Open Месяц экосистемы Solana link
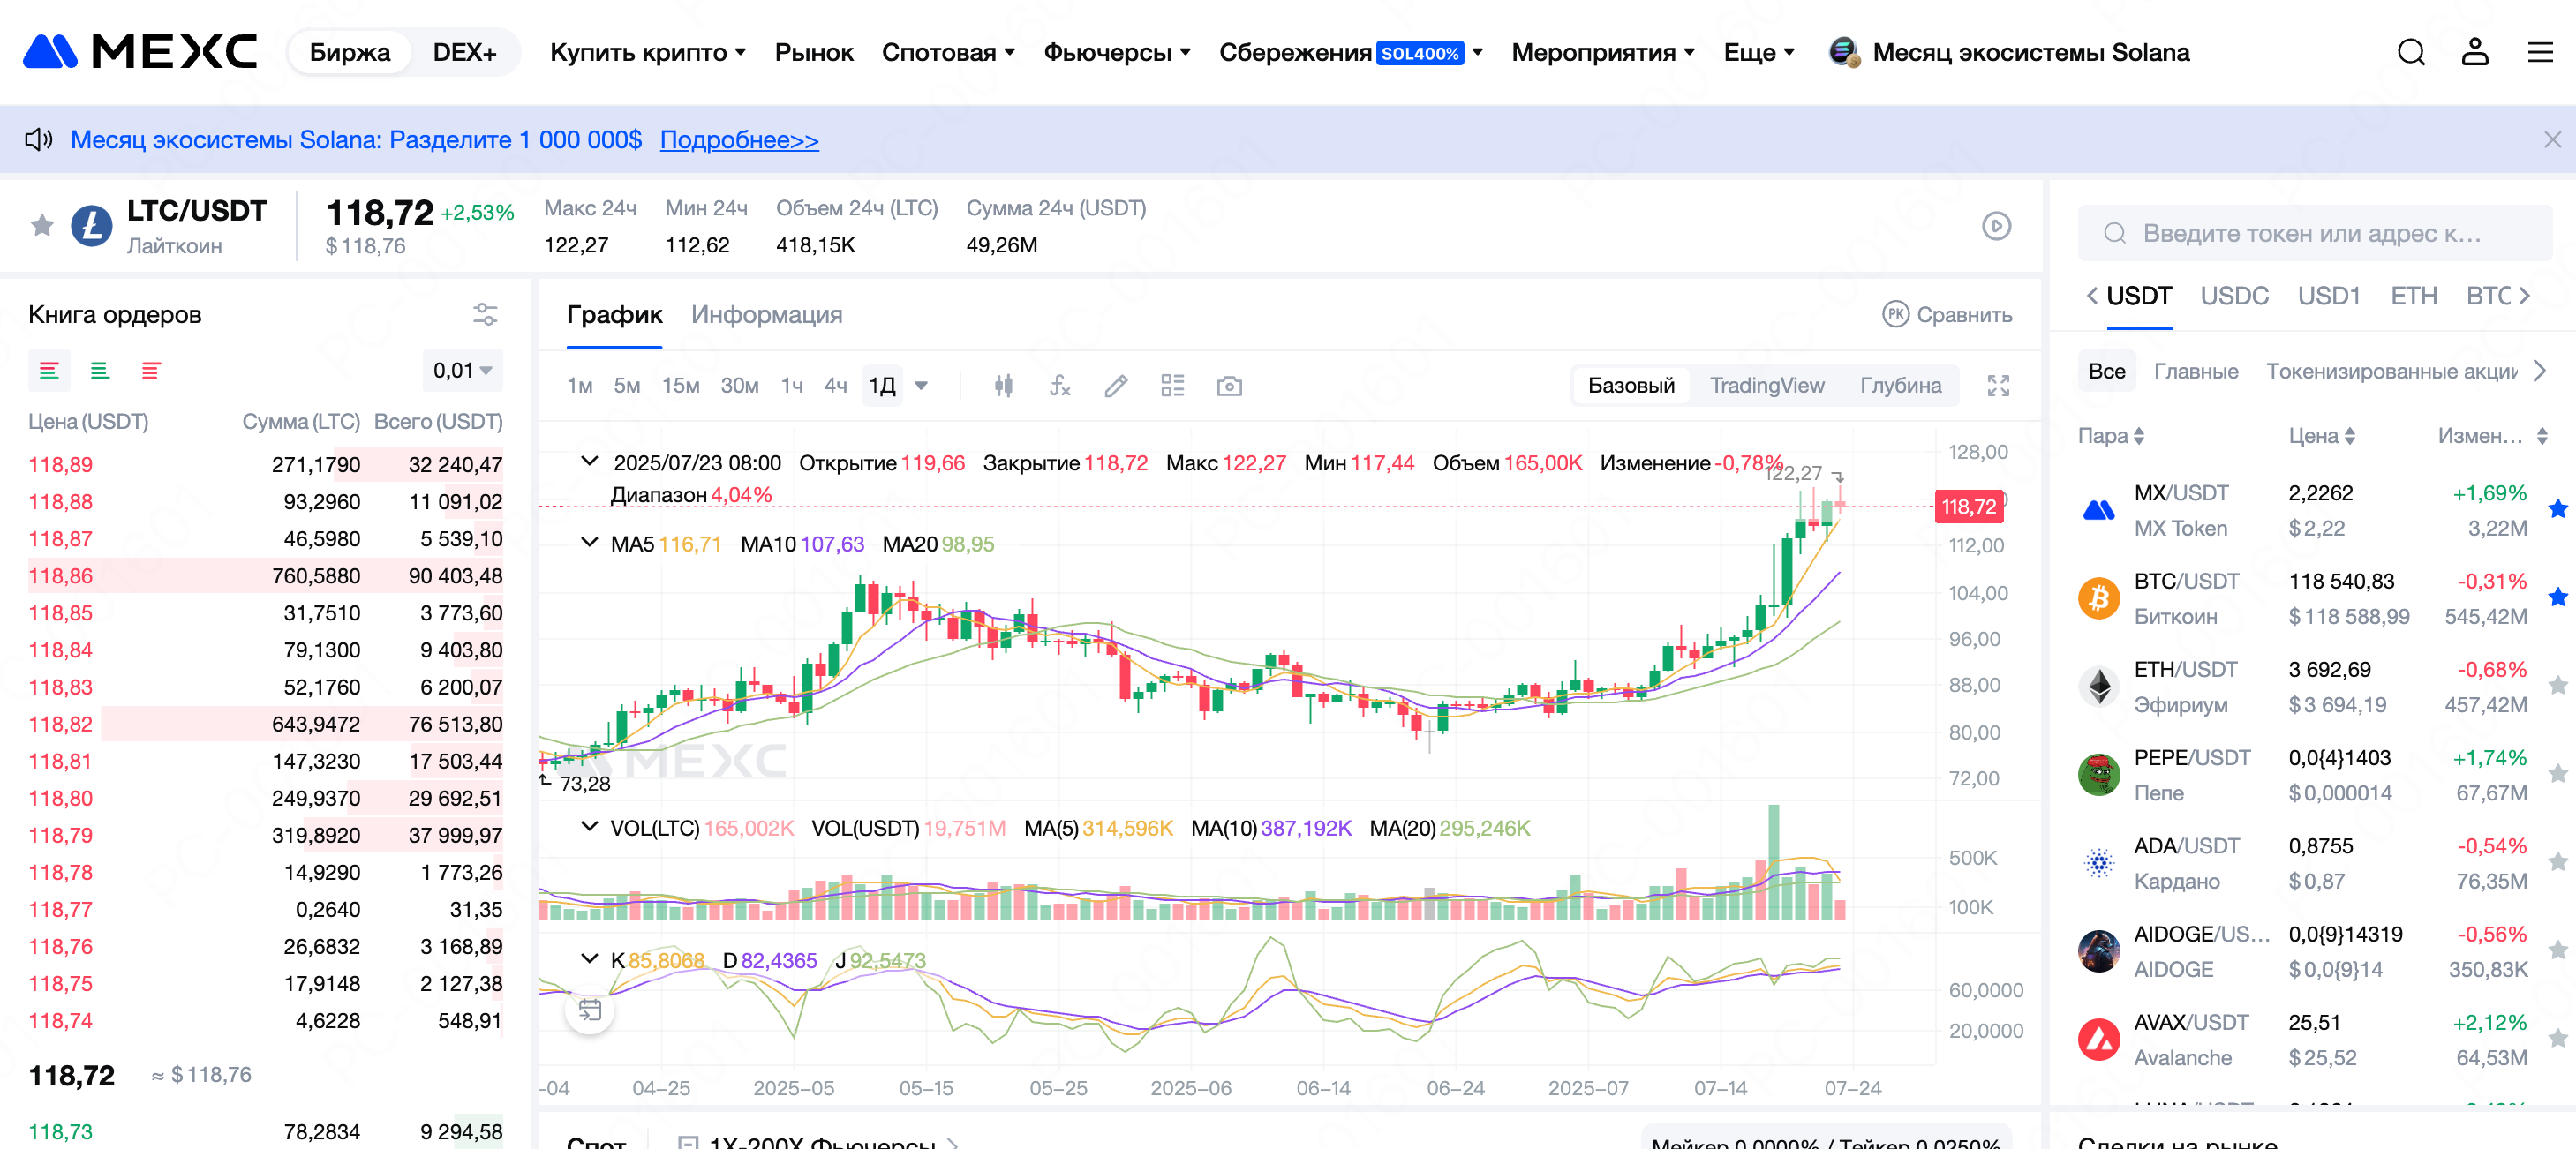Image resolution: width=2576 pixels, height=1149 pixels. pyautogui.click(x=2009, y=52)
